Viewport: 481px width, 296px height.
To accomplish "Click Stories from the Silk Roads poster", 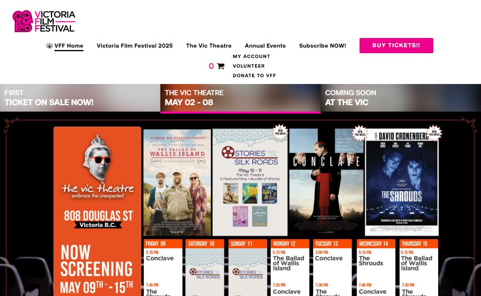I will click(250, 182).
